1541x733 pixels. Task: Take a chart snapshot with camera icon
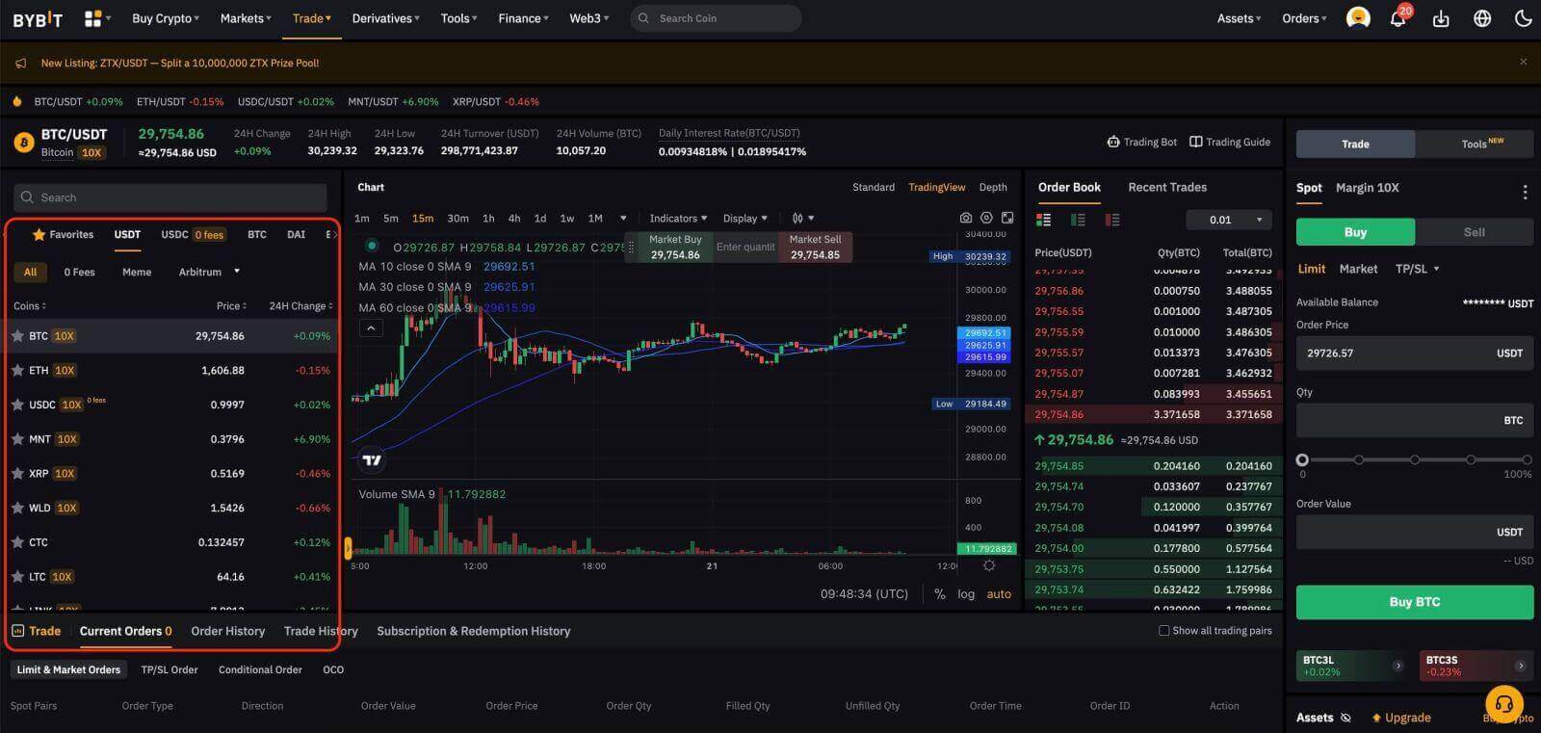point(966,219)
